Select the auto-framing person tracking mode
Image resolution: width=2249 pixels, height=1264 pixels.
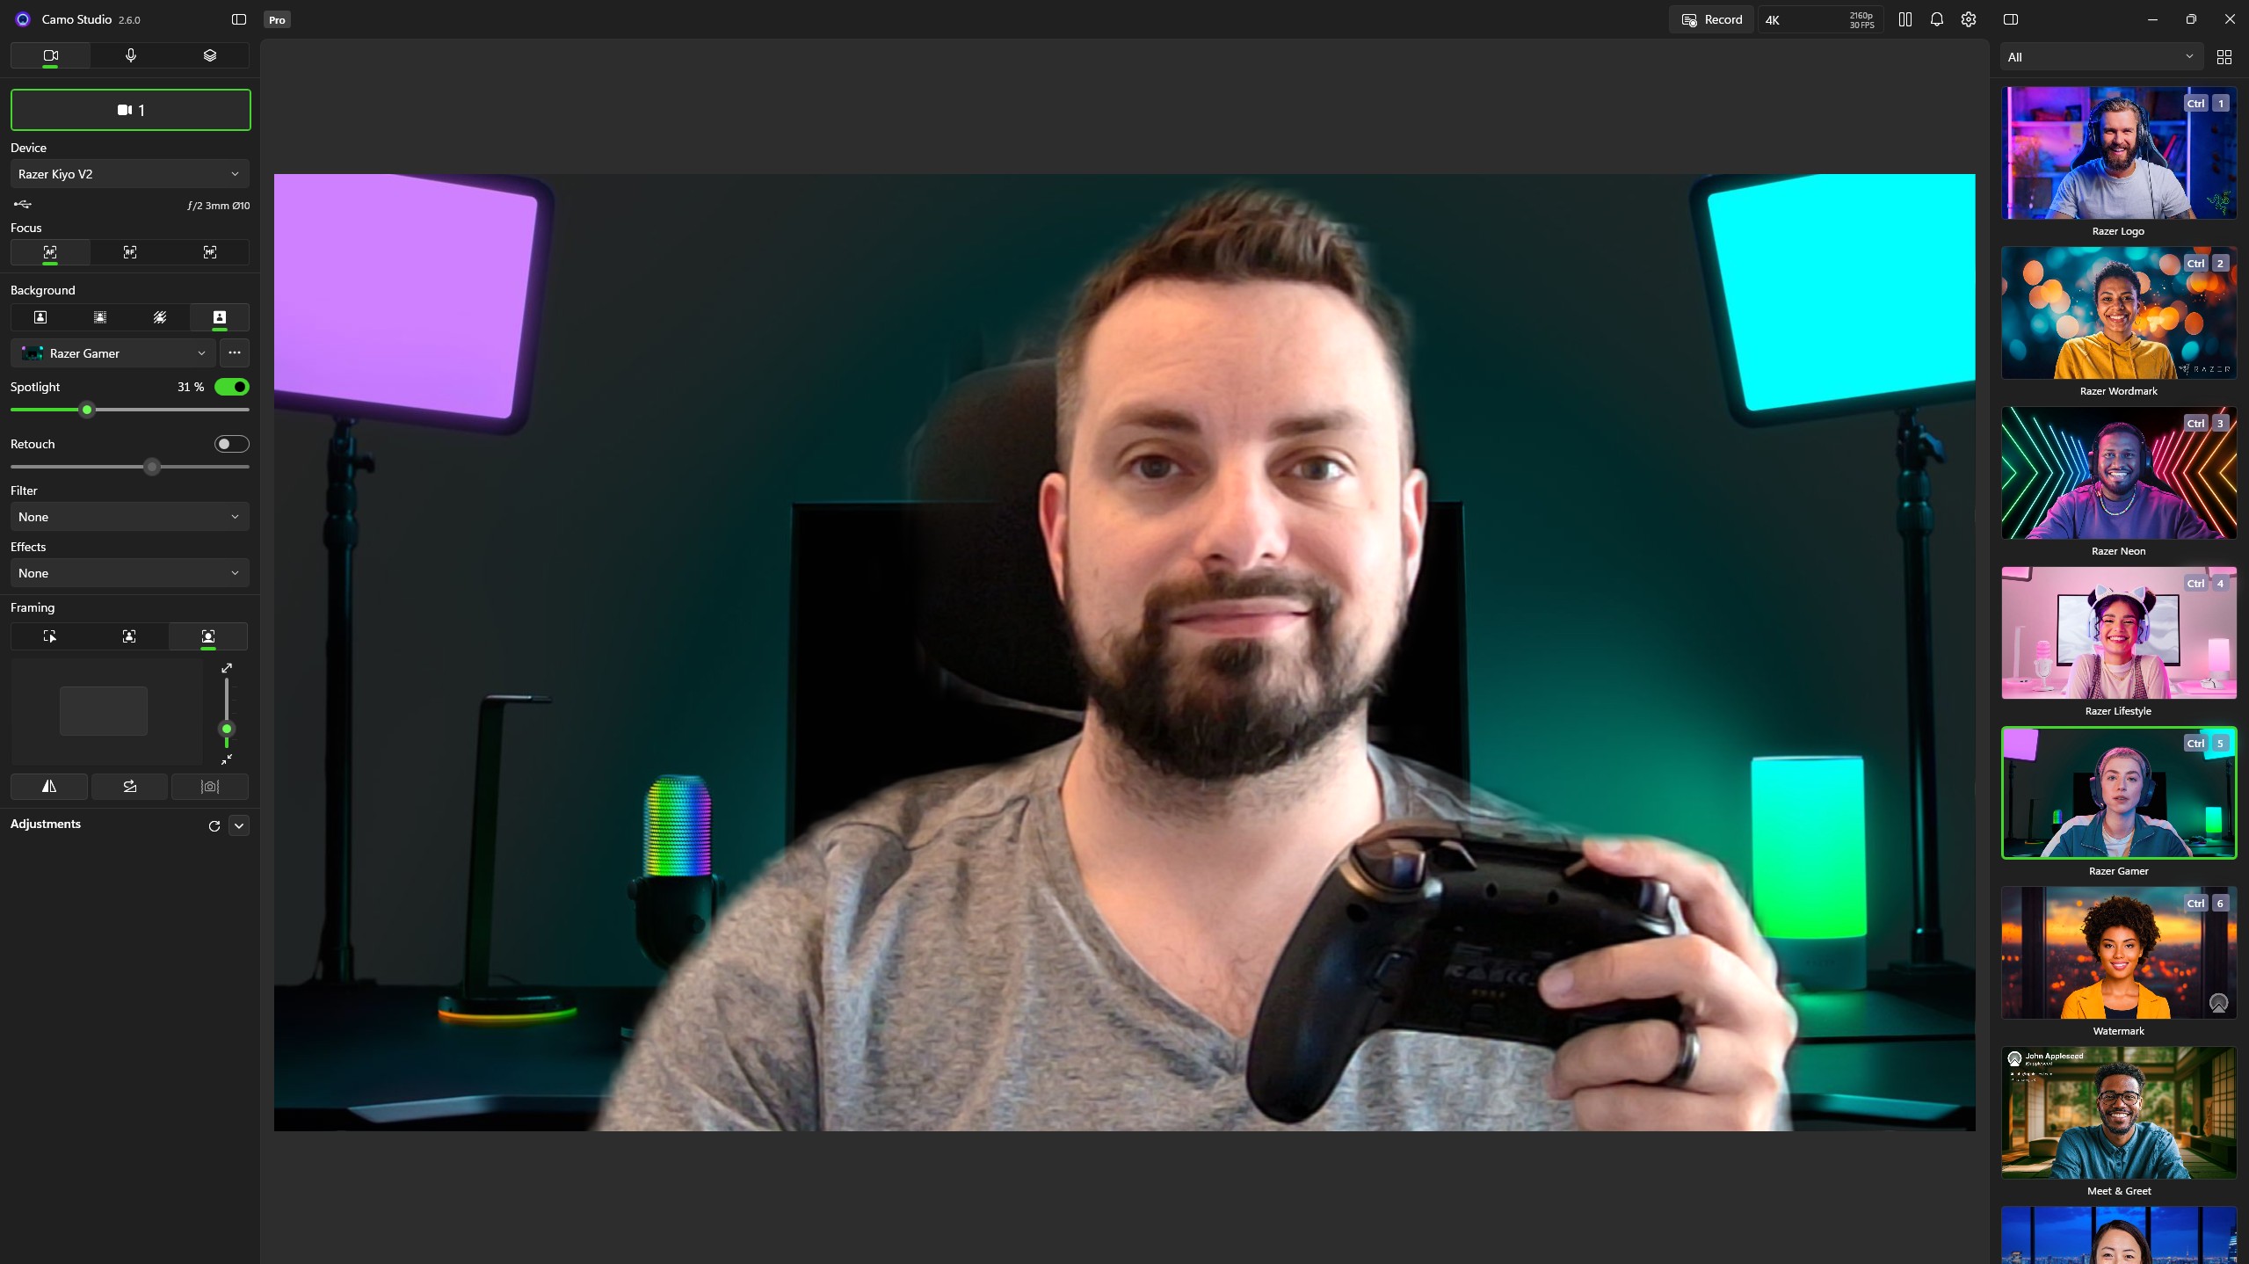[x=207, y=636]
